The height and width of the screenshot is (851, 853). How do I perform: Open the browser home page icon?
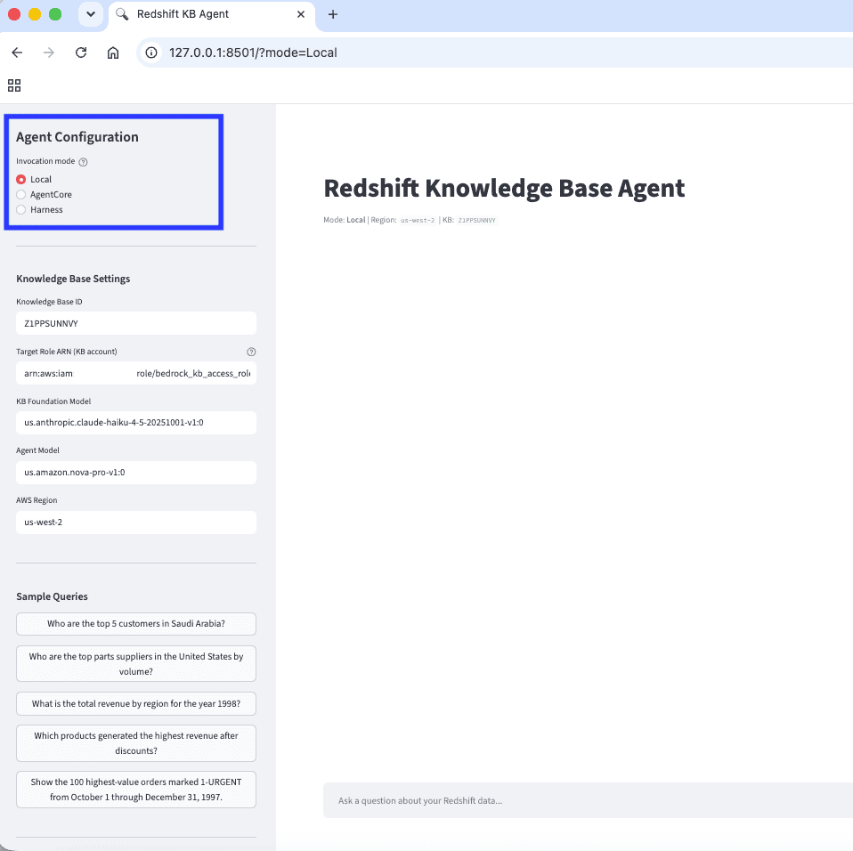pyautogui.click(x=112, y=53)
